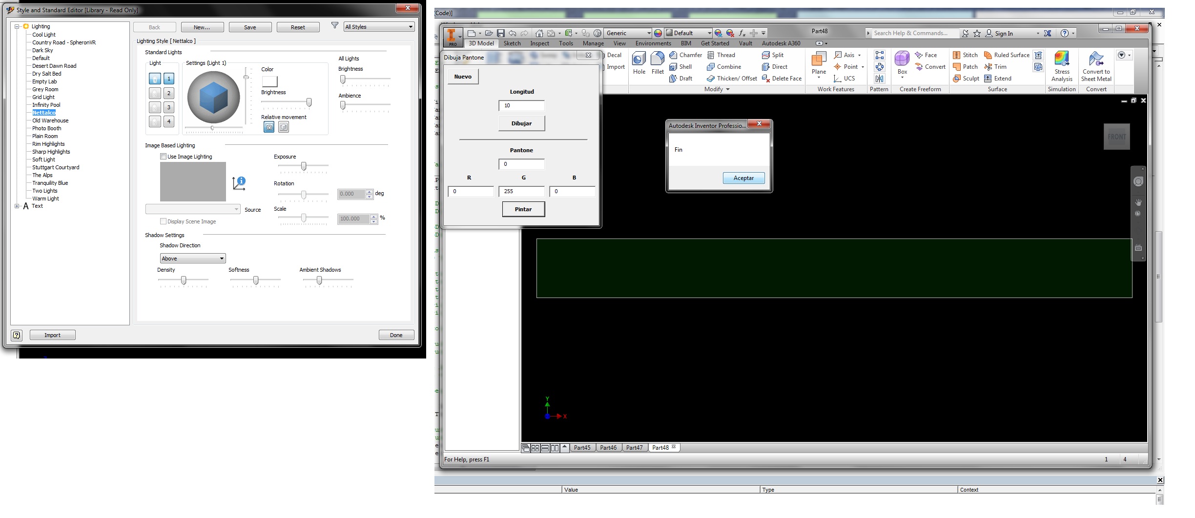Viewport: 1195px width, 518px height.
Task: Launch the Stress Analysis simulation tool
Action: pyautogui.click(x=1062, y=67)
